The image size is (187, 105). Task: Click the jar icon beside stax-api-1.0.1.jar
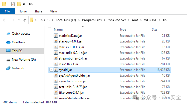click(x=56, y=41)
